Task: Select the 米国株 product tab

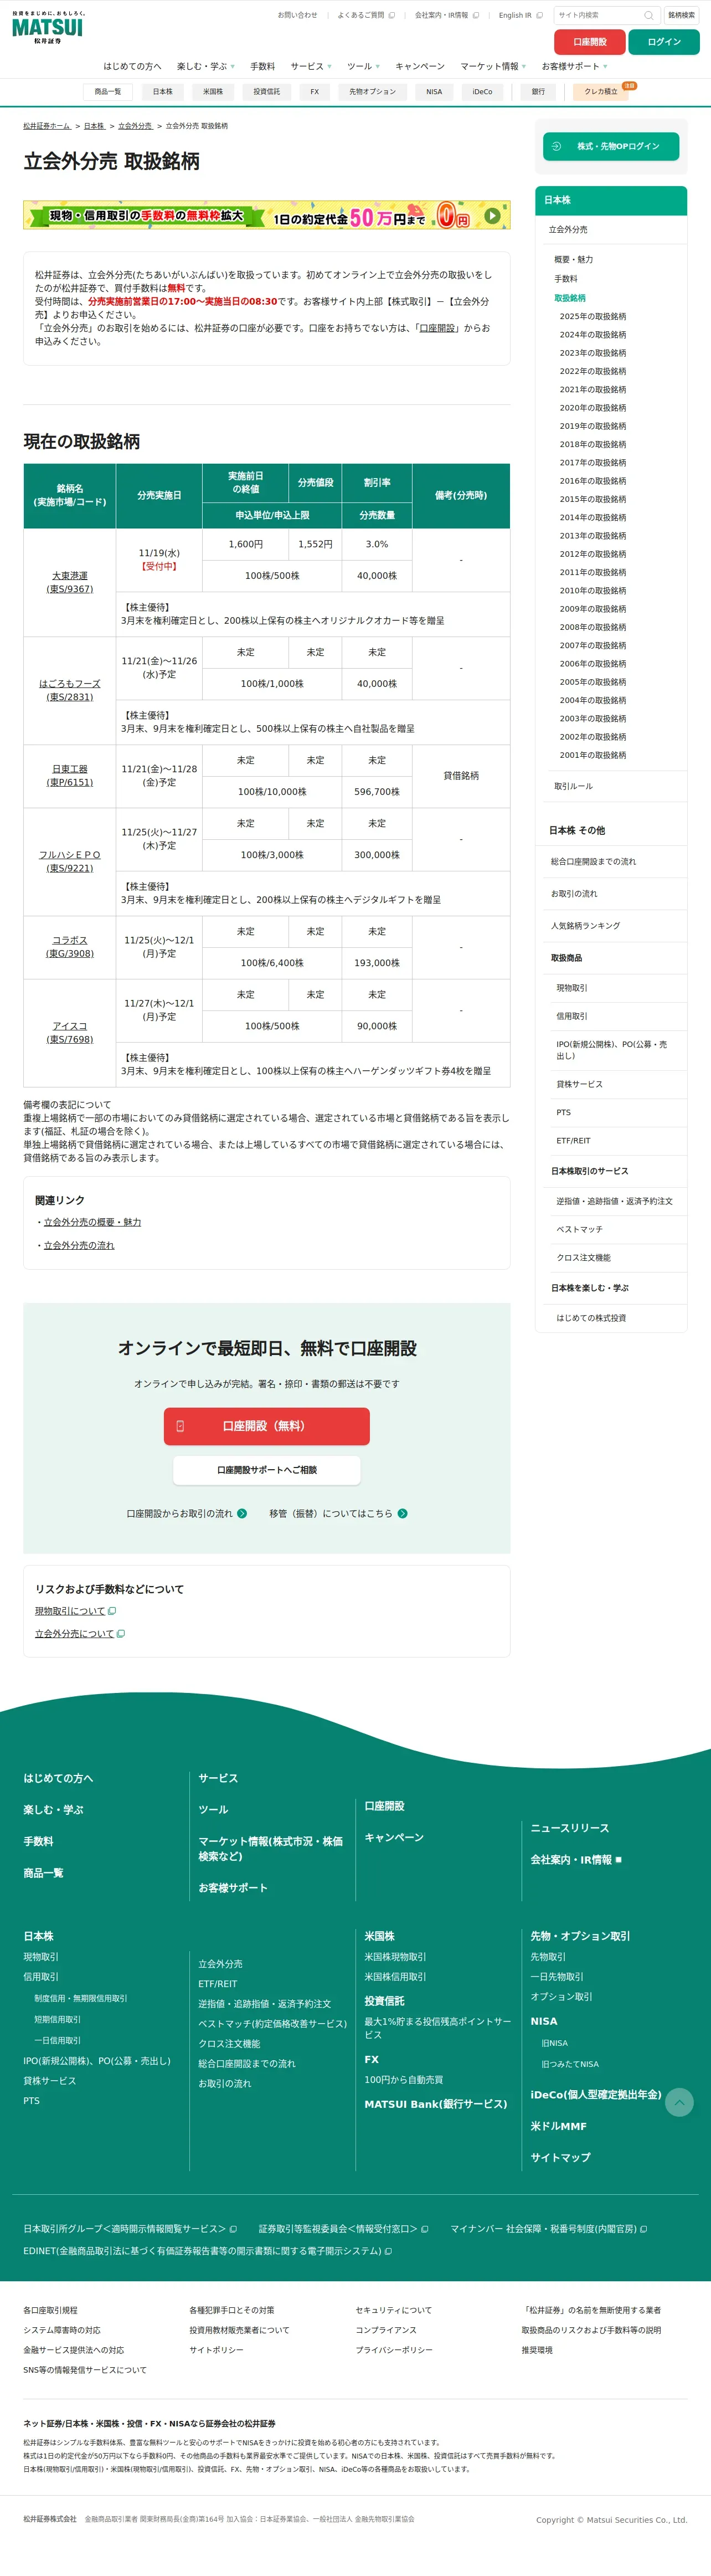Action: (213, 92)
